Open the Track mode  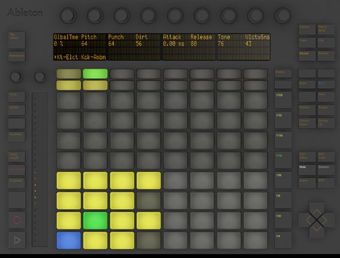pyautogui.click(x=307, y=43)
